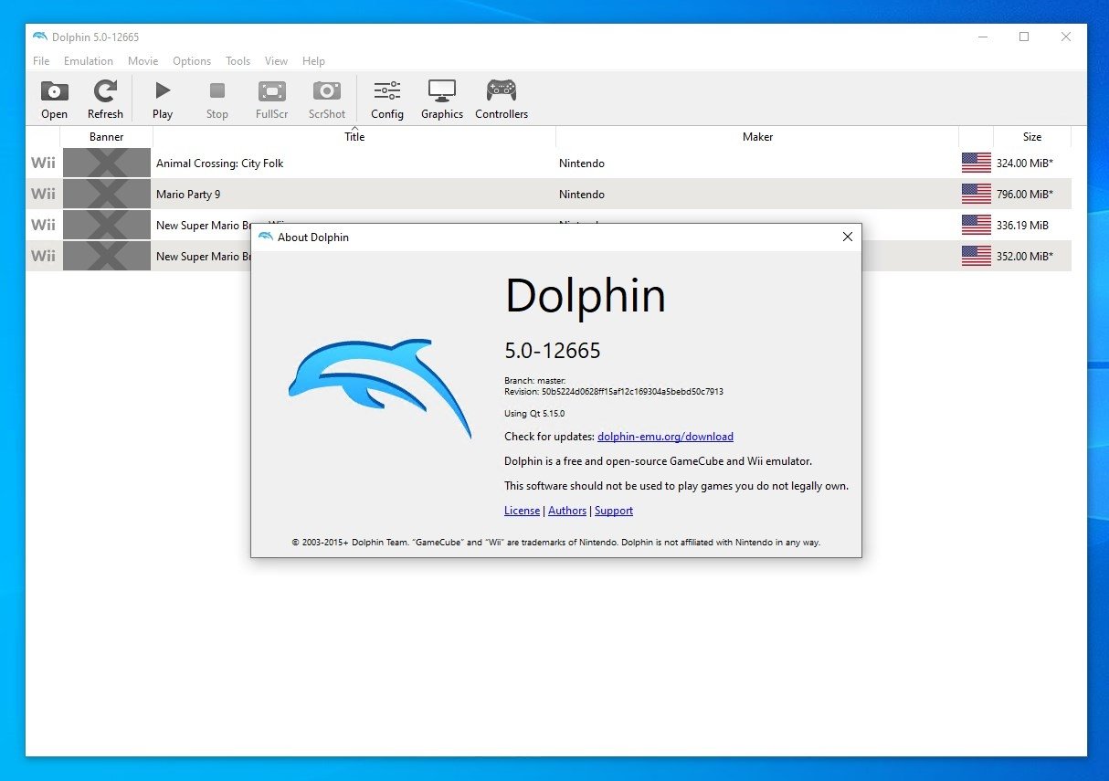1109x781 pixels.
Task: Click the Banner column header
Action: coord(106,137)
